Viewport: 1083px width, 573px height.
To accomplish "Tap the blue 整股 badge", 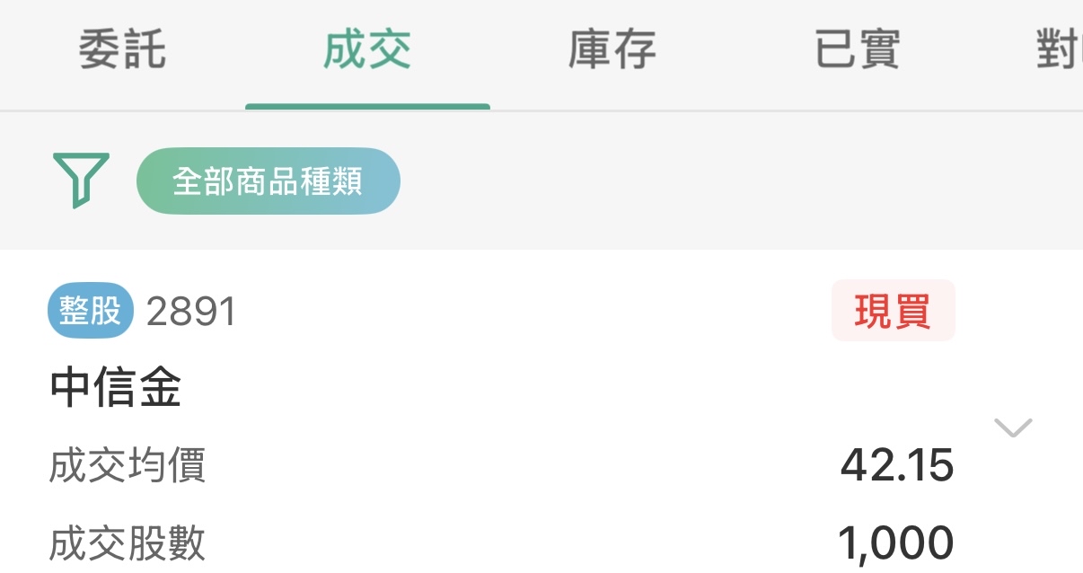I will [90, 312].
